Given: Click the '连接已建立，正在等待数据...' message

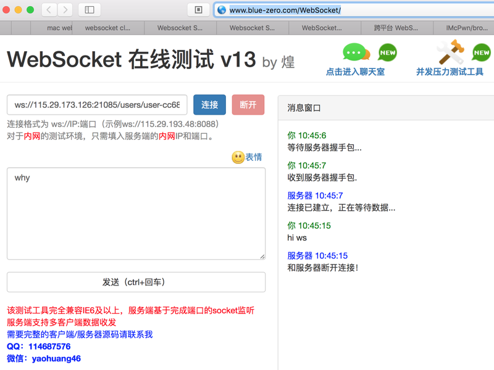Looking at the screenshot, I should (341, 208).
